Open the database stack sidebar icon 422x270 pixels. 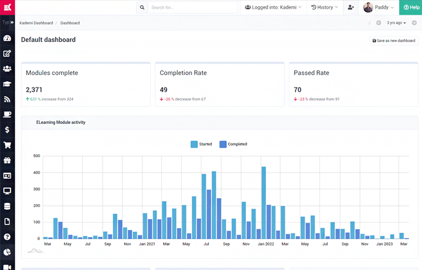(7, 207)
